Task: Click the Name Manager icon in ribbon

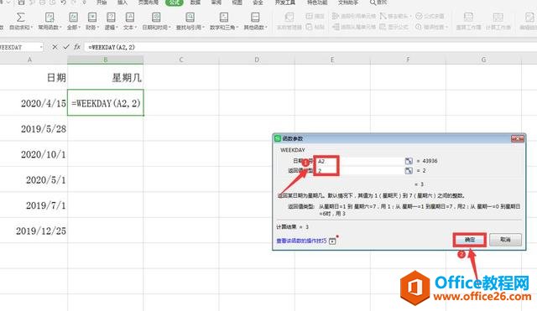Action: [289, 17]
